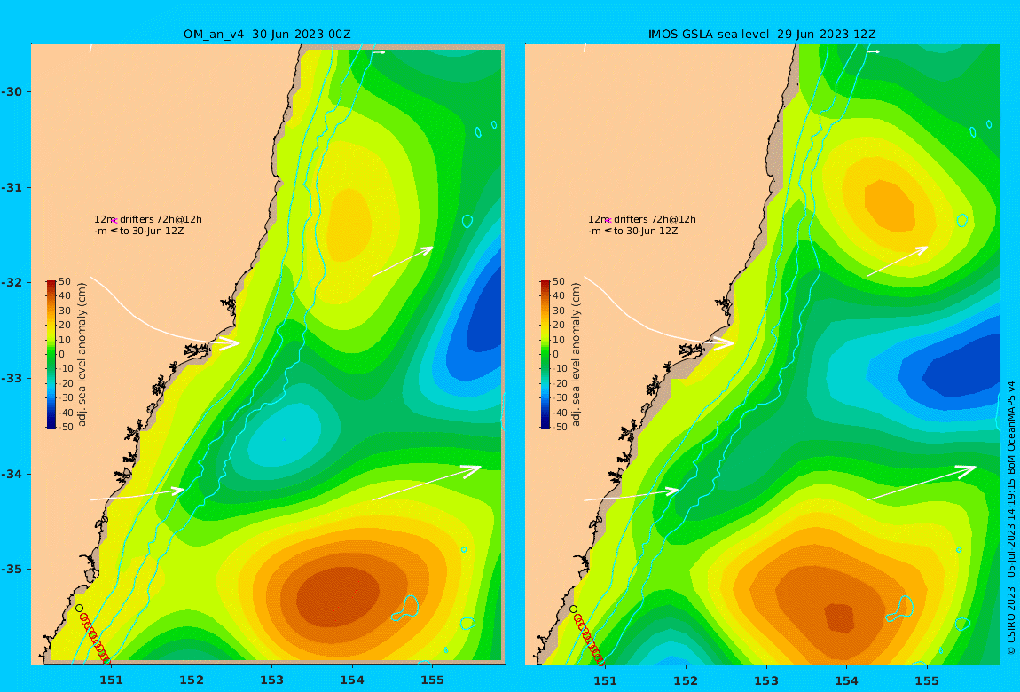
Task: Click 'to 30-Jun 12Z' legend line on left map
Action: 140,231
